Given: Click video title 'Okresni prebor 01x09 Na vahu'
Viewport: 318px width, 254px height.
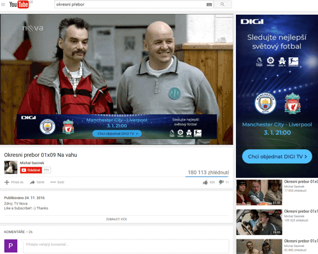Looking at the screenshot, I should [x=41, y=155].
